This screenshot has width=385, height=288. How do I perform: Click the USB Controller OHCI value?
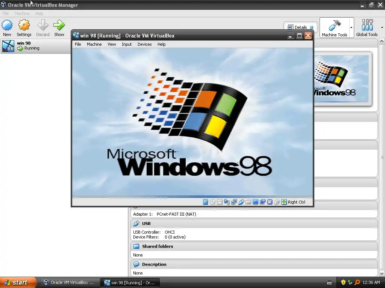click(170, 232)
